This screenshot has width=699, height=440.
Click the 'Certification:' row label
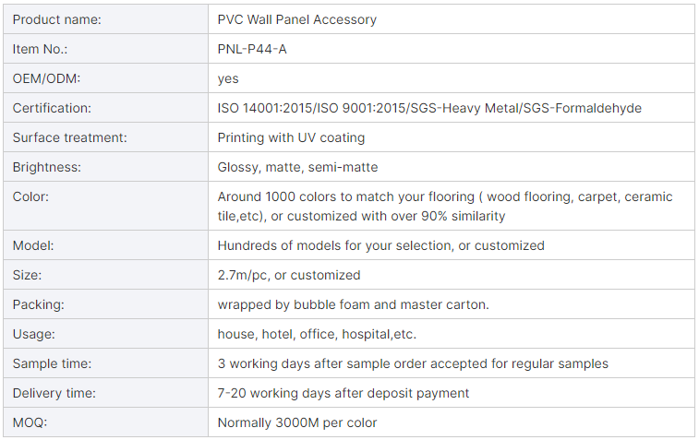pyautogui.click(x=52, y=108)
